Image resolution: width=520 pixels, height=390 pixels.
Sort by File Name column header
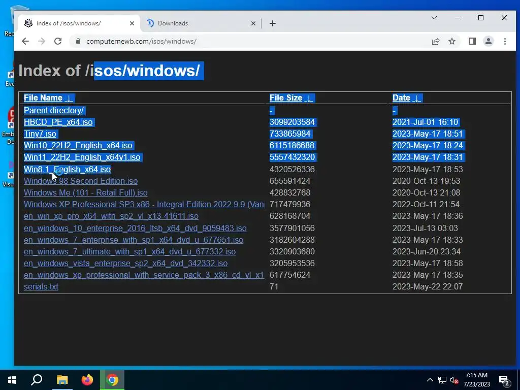[x=48, y=98]
